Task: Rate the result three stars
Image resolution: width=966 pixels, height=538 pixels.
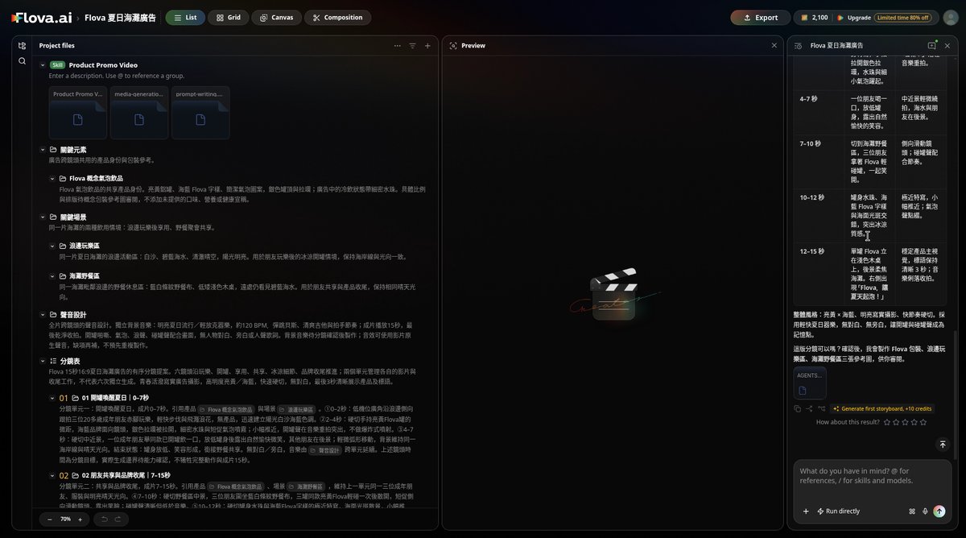Action: coord(906,422)
